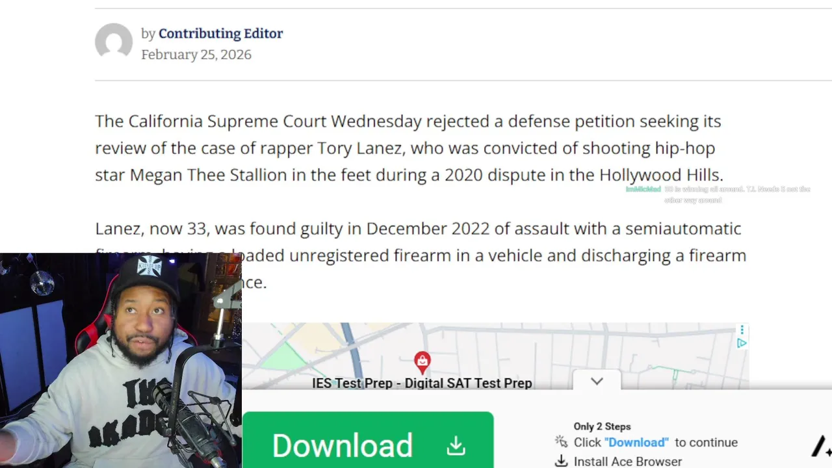
Task: Click the AdChoices triangle icon
Action: click(x=742, y=343)
